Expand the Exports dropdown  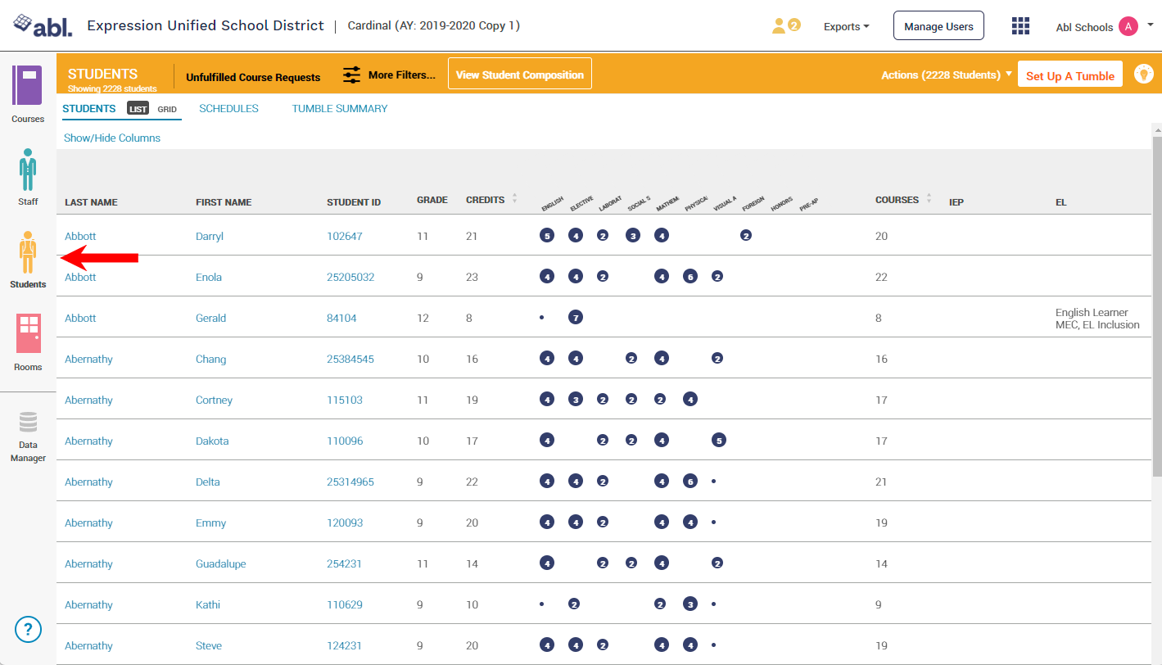[847, 26]
